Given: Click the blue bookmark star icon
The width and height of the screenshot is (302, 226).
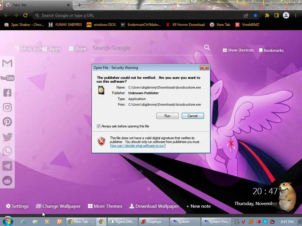Looking at the screenshot, I should pyautogui.click(x=255, y=15).
